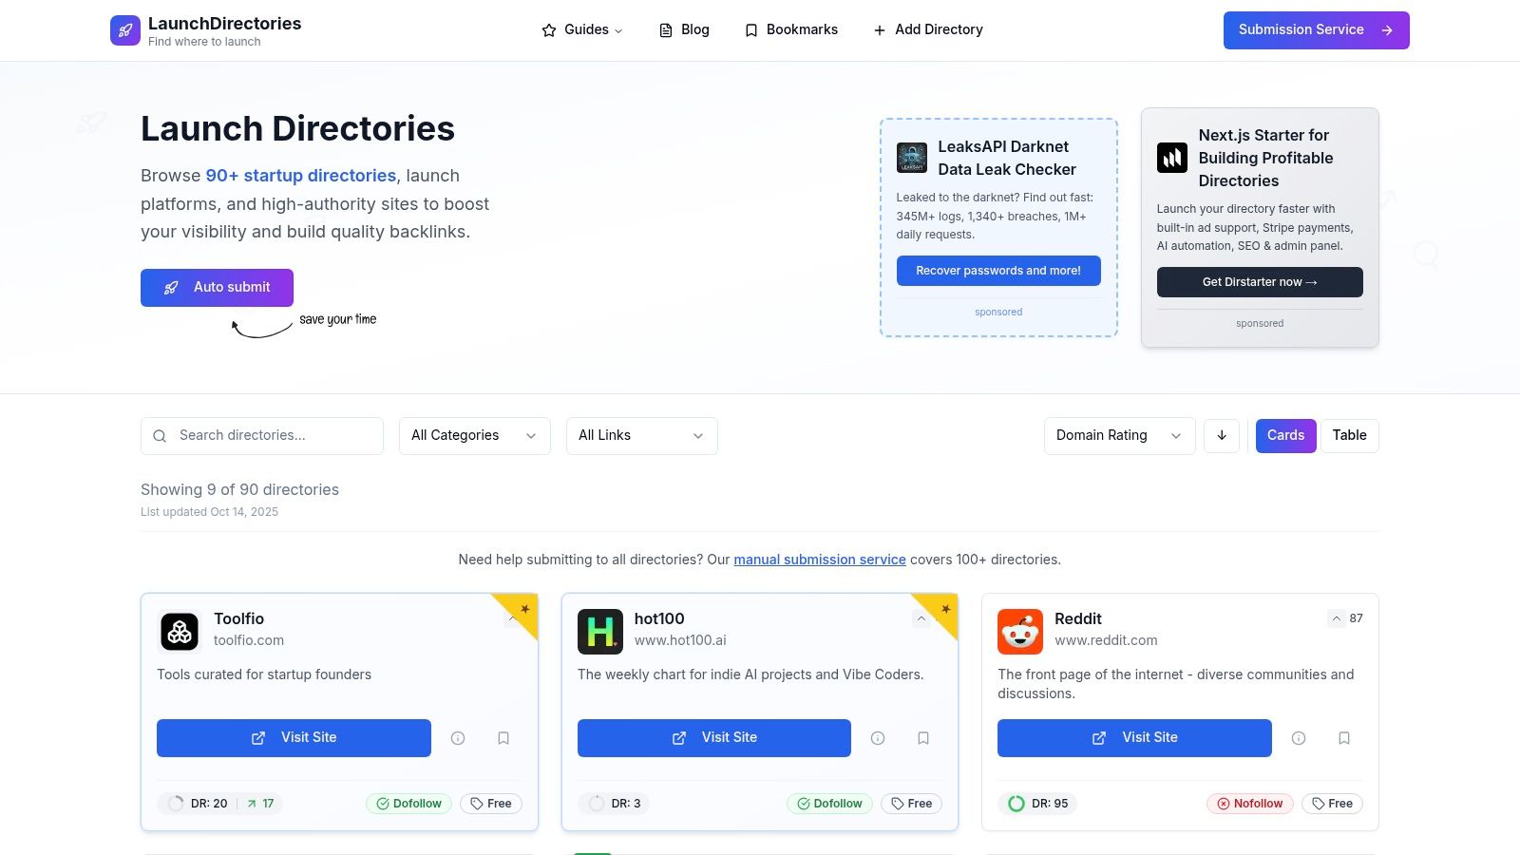The image size is (1520, 855).
Task: Click the DR: 95 rating indicator on Reddit
Action: [x=1036, y=803]
